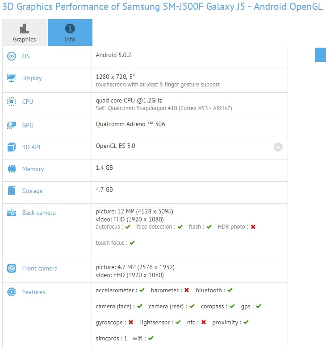Click the 3D API label

point(31,147)
